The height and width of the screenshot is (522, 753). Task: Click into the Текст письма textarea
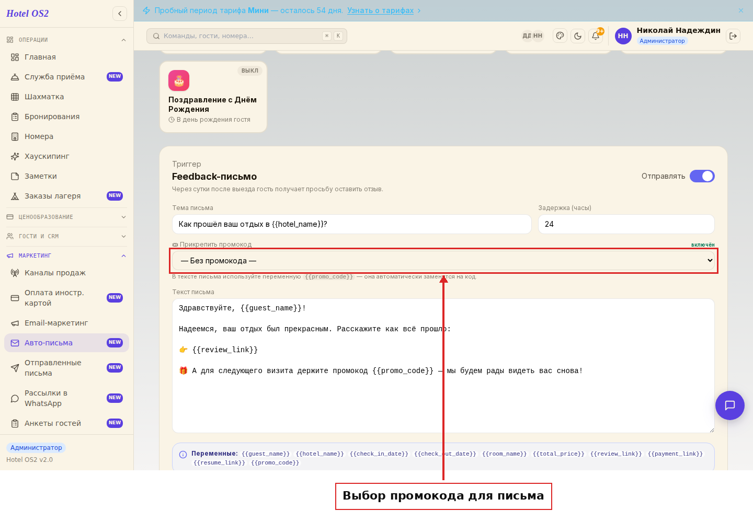[x=443, y=366]
